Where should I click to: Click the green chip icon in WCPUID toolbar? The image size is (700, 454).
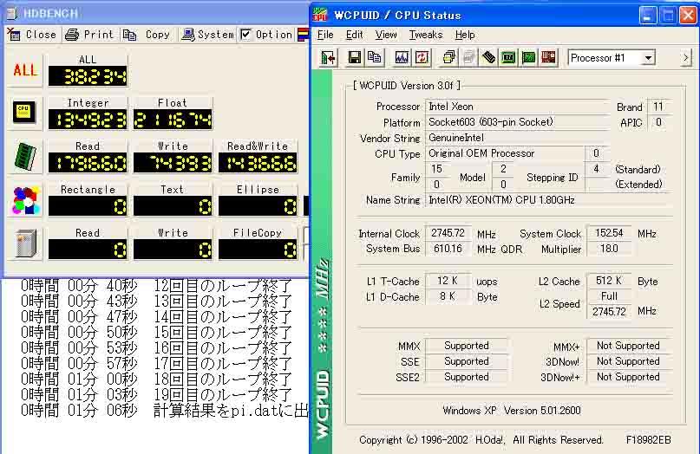coord(508,57)
